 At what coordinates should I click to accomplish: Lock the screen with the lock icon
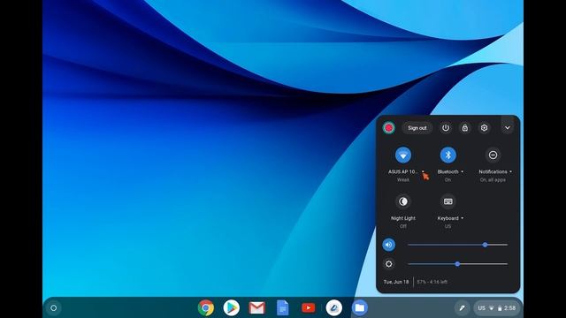465,127
